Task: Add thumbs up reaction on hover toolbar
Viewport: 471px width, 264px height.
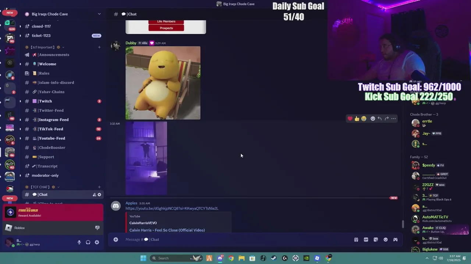Action: click(x=357, y=118)
